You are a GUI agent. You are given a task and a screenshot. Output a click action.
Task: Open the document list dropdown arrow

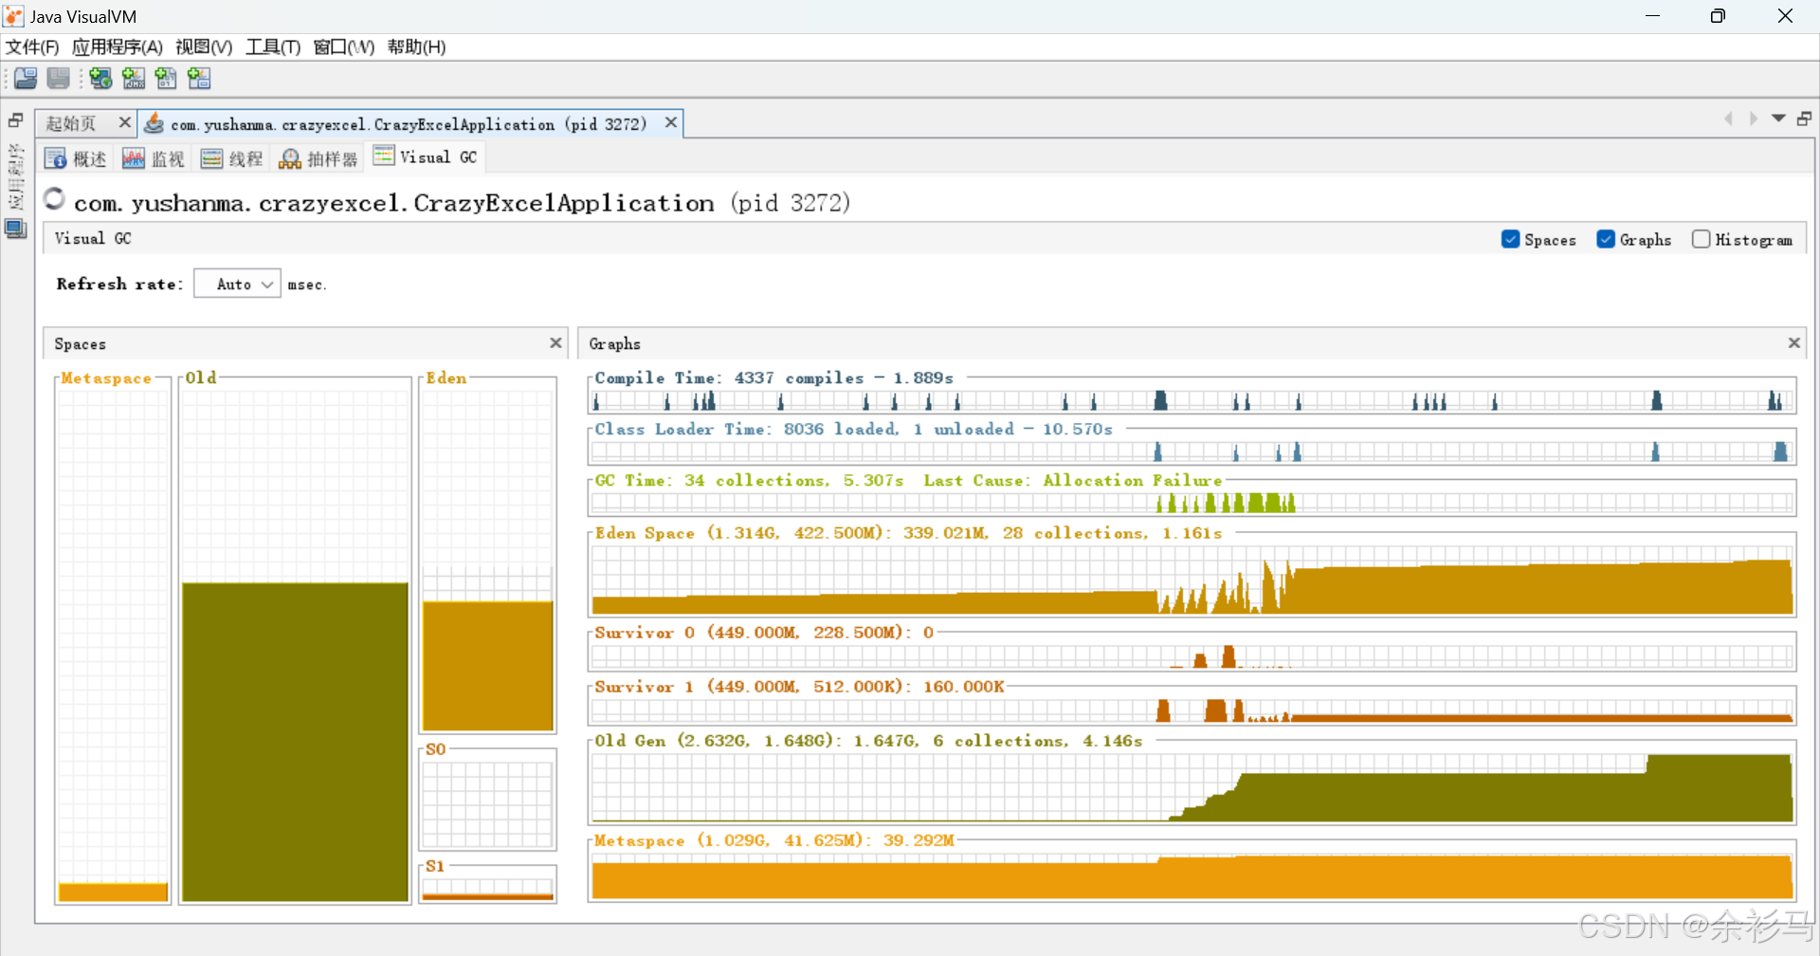[x=1778, y=119]
